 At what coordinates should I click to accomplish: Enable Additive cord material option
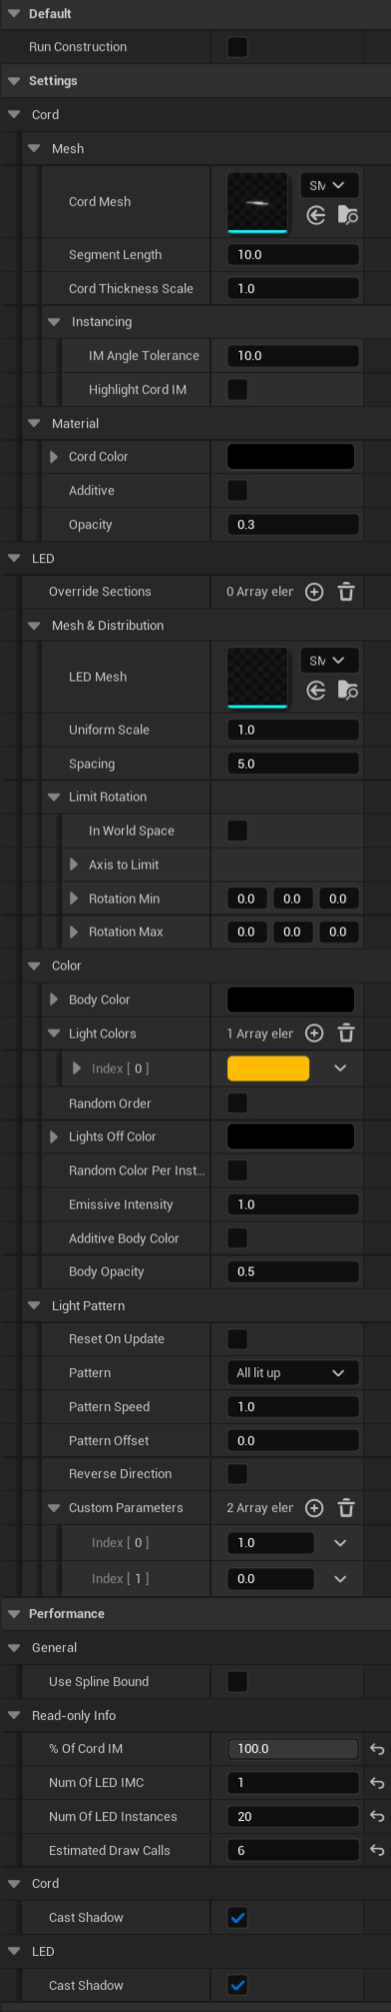(x=237, y=490)
